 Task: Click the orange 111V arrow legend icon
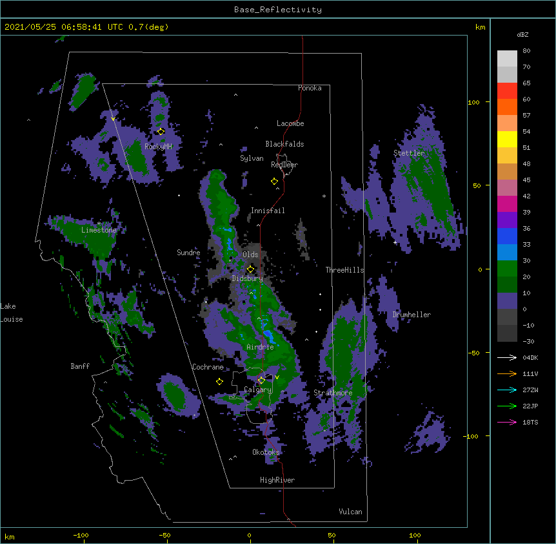click(507, 373)
